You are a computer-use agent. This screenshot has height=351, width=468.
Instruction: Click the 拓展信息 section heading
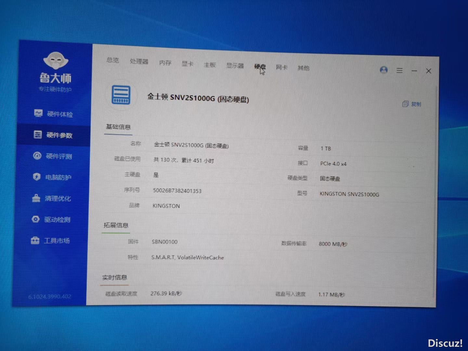point(116,225)
